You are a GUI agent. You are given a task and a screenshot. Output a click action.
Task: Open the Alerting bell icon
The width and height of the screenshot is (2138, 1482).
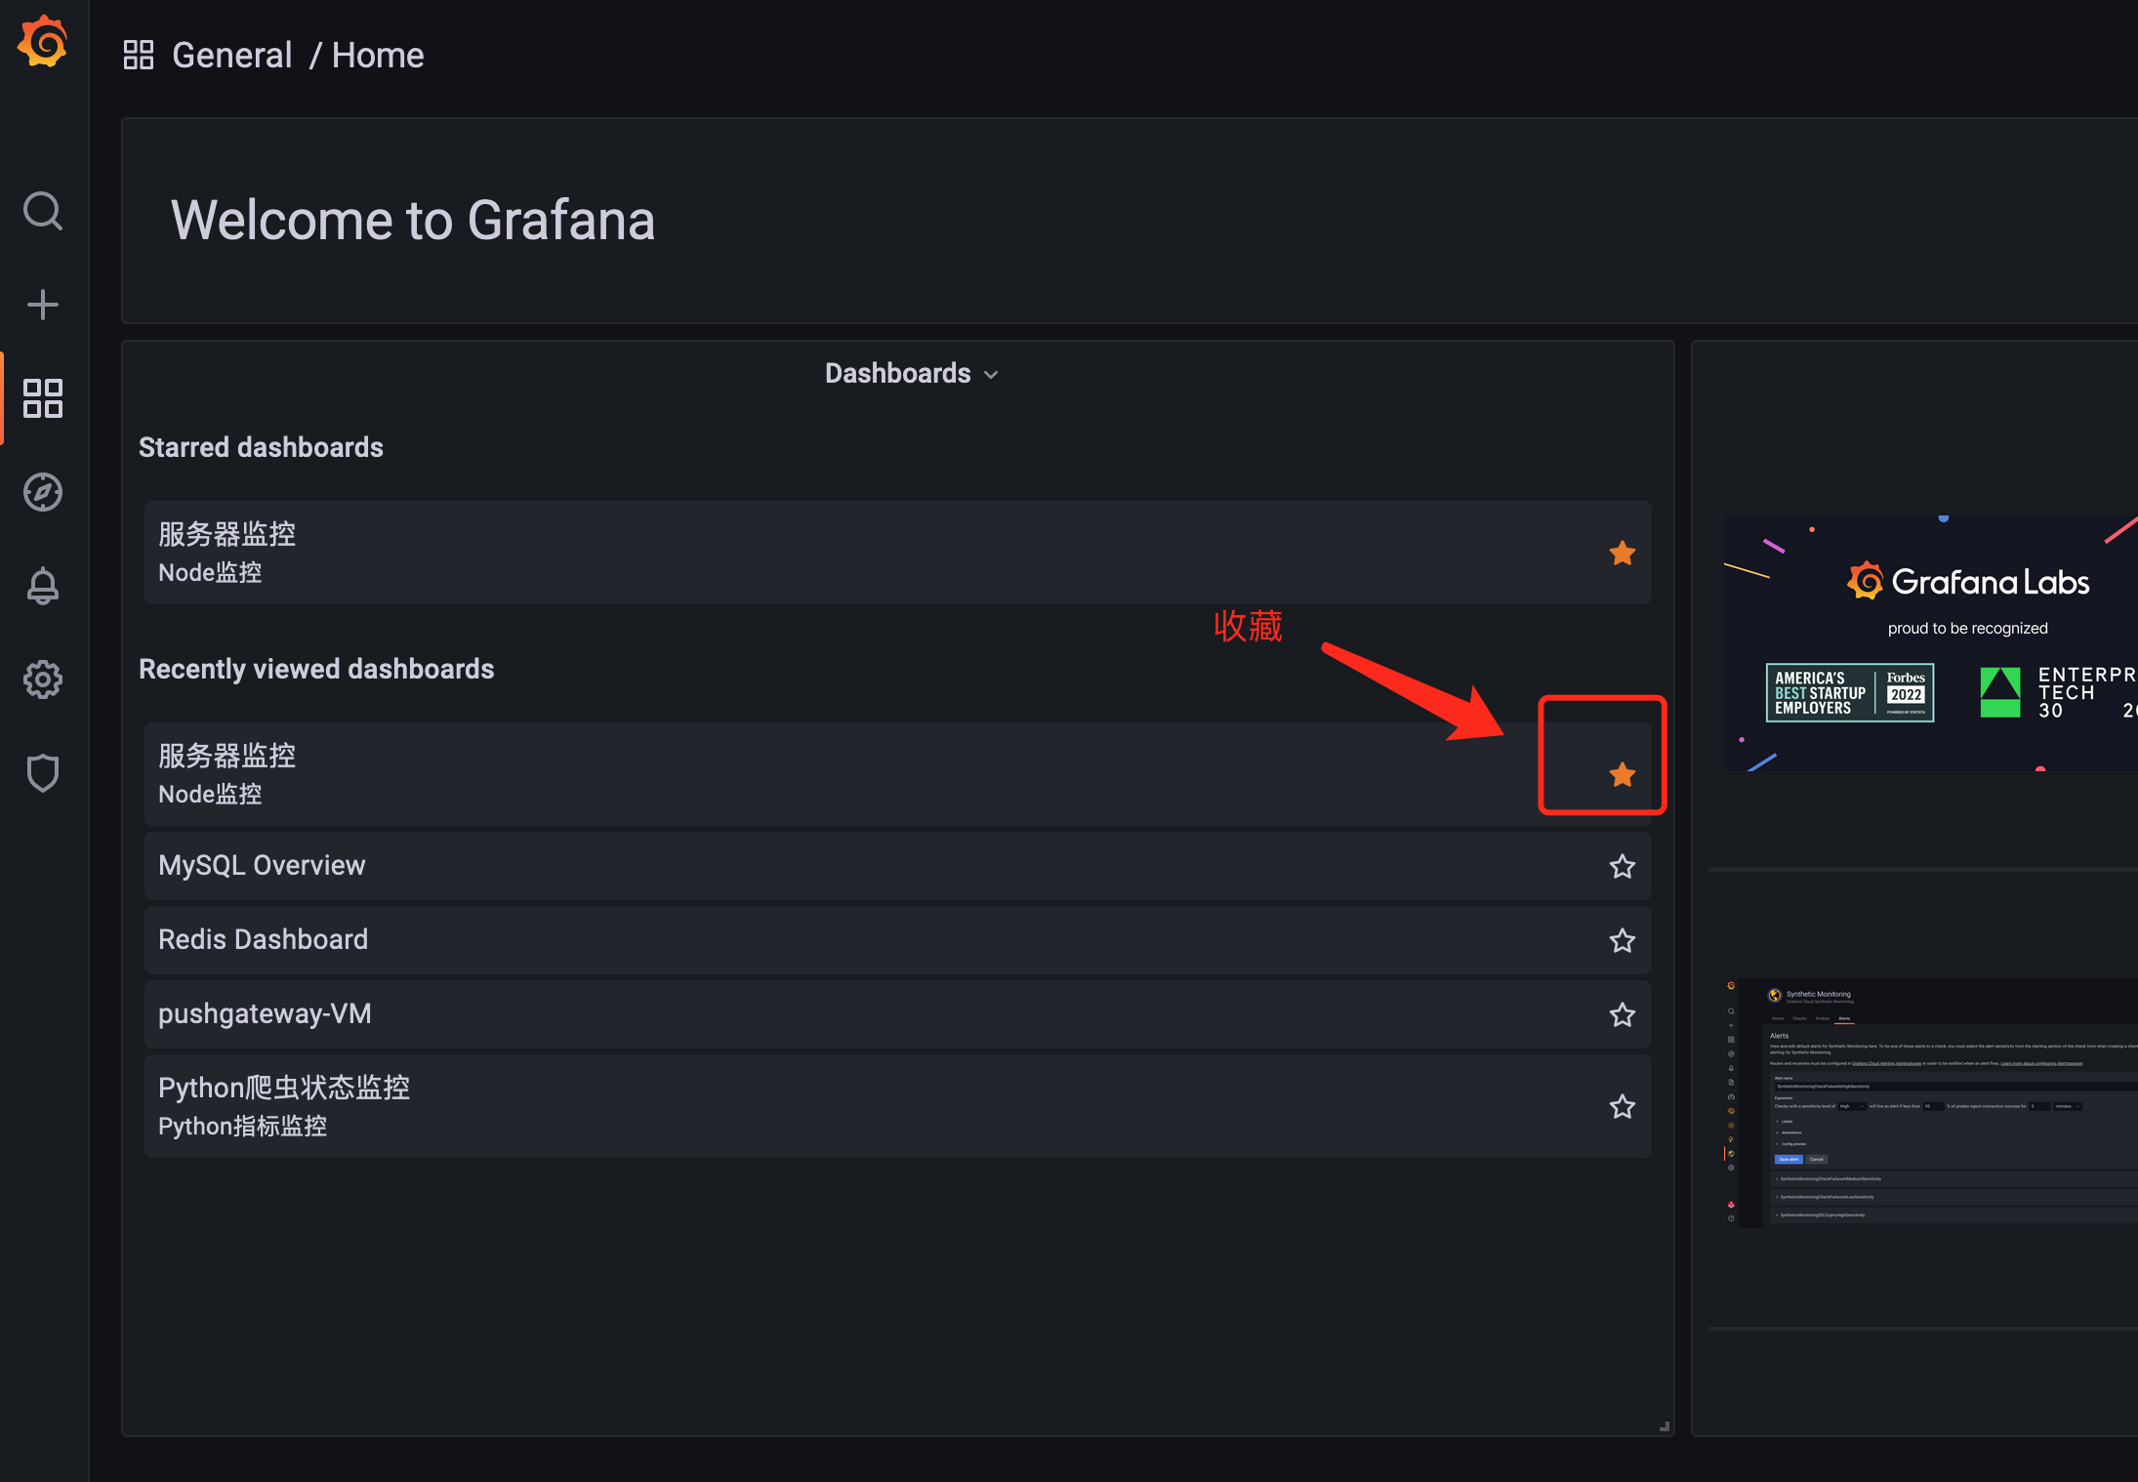click(x=43, y=586)
